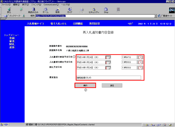Select the 質問回答 tab
Viewport: 175px width, 127px height.
point(95,24)
